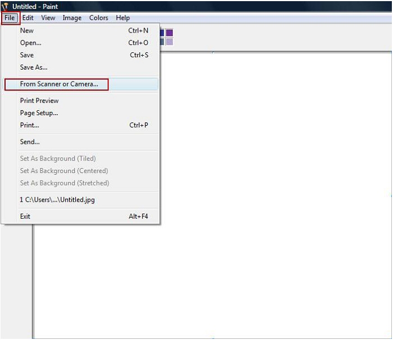393x340 pixels.
Task: Choose Print... from the File menu
Action: 30,125
